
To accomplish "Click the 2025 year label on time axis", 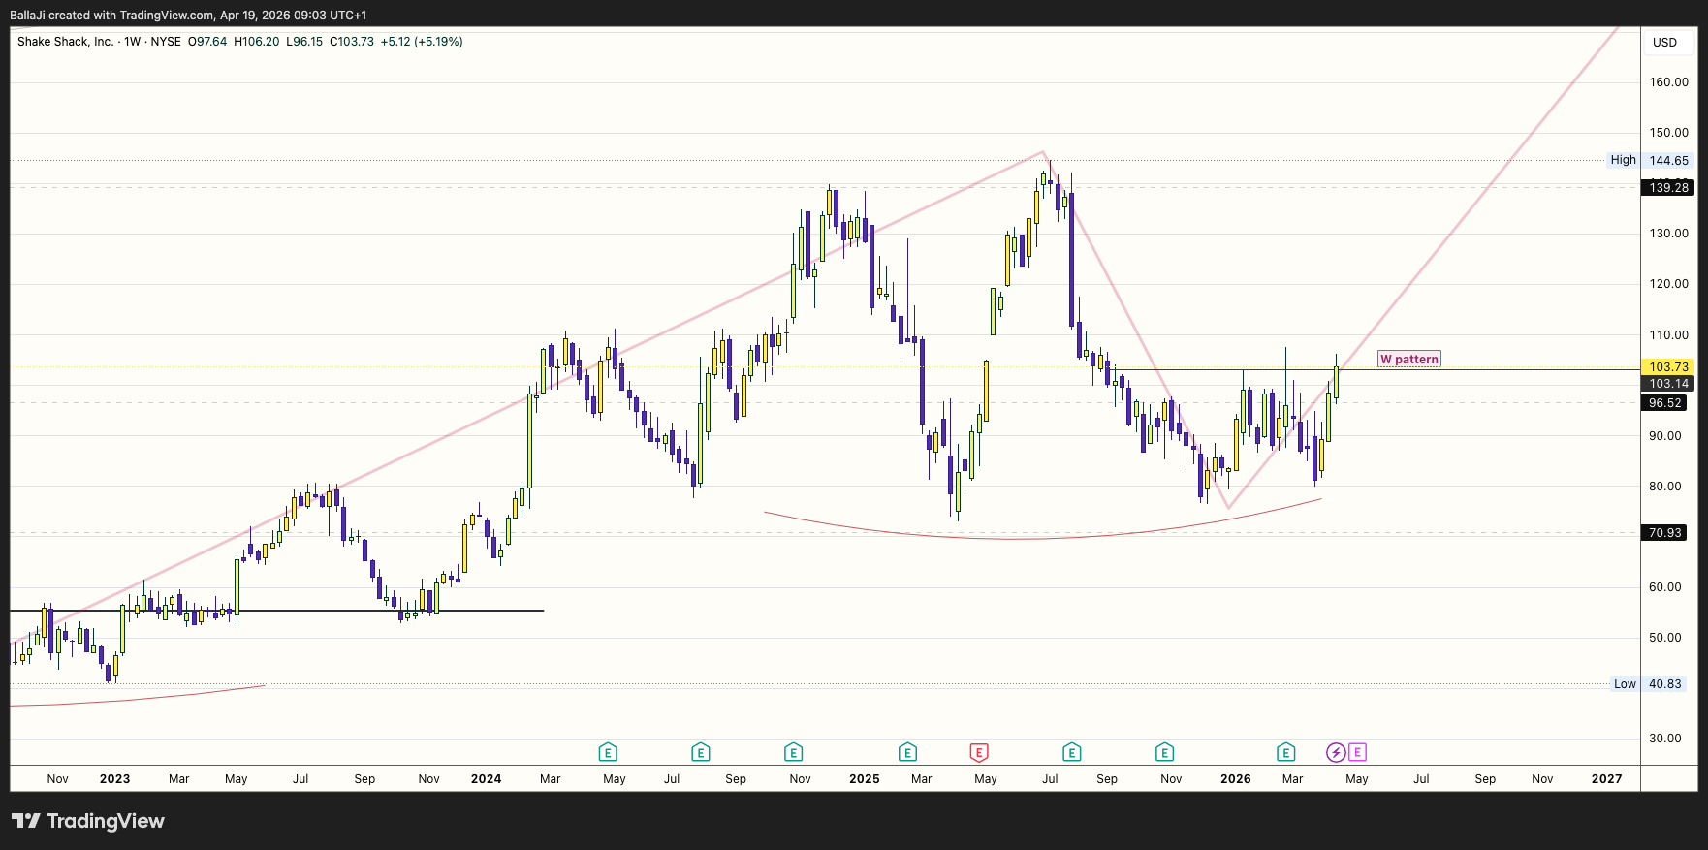I will tap(865, 778).
